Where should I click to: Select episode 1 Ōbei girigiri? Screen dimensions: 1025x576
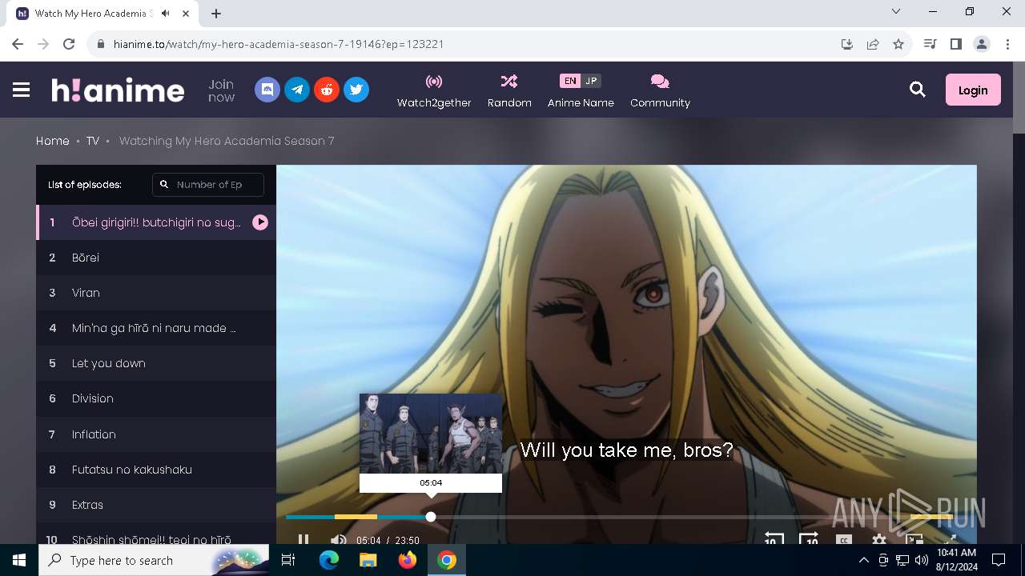tap(156, 222)
